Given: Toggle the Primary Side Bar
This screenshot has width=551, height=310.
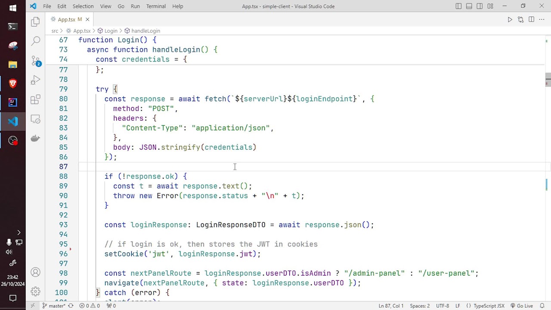Looking at the screenshot, I should pyautogui.click(x=458, y=6).
